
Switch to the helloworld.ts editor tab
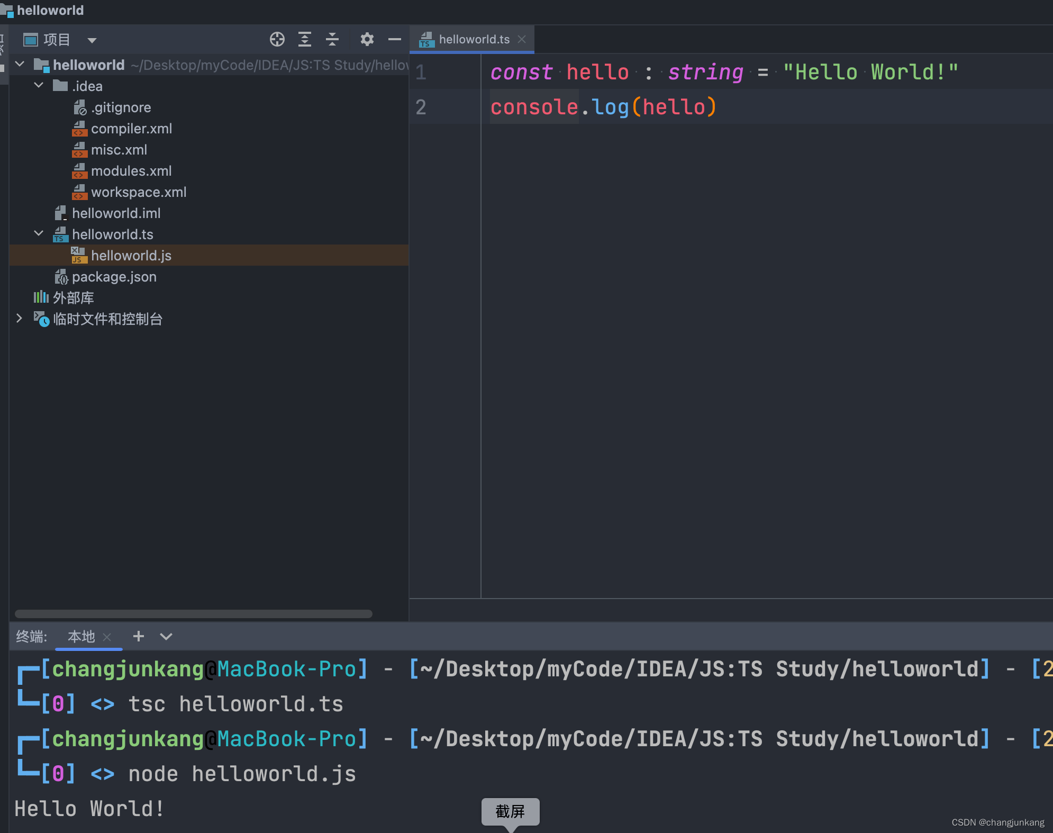pos(474,39)
